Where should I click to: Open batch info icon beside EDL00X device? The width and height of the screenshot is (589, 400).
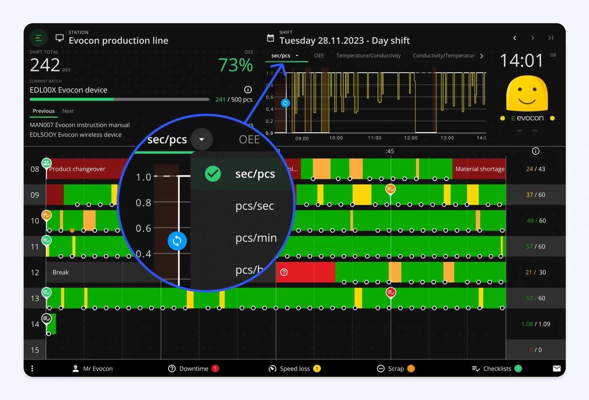click(x=248, y=89)
